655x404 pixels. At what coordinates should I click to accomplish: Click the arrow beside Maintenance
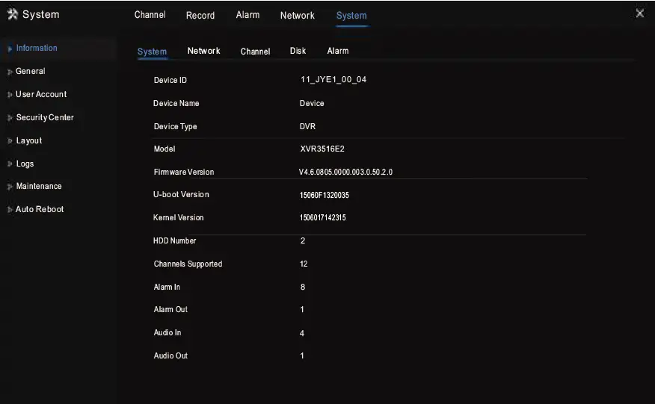(9, 187)
